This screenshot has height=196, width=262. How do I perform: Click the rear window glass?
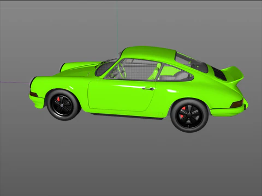point(192,63)
